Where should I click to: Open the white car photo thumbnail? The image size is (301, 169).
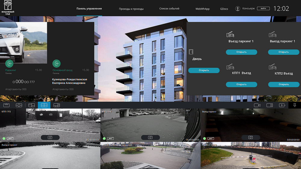point(23,43)
